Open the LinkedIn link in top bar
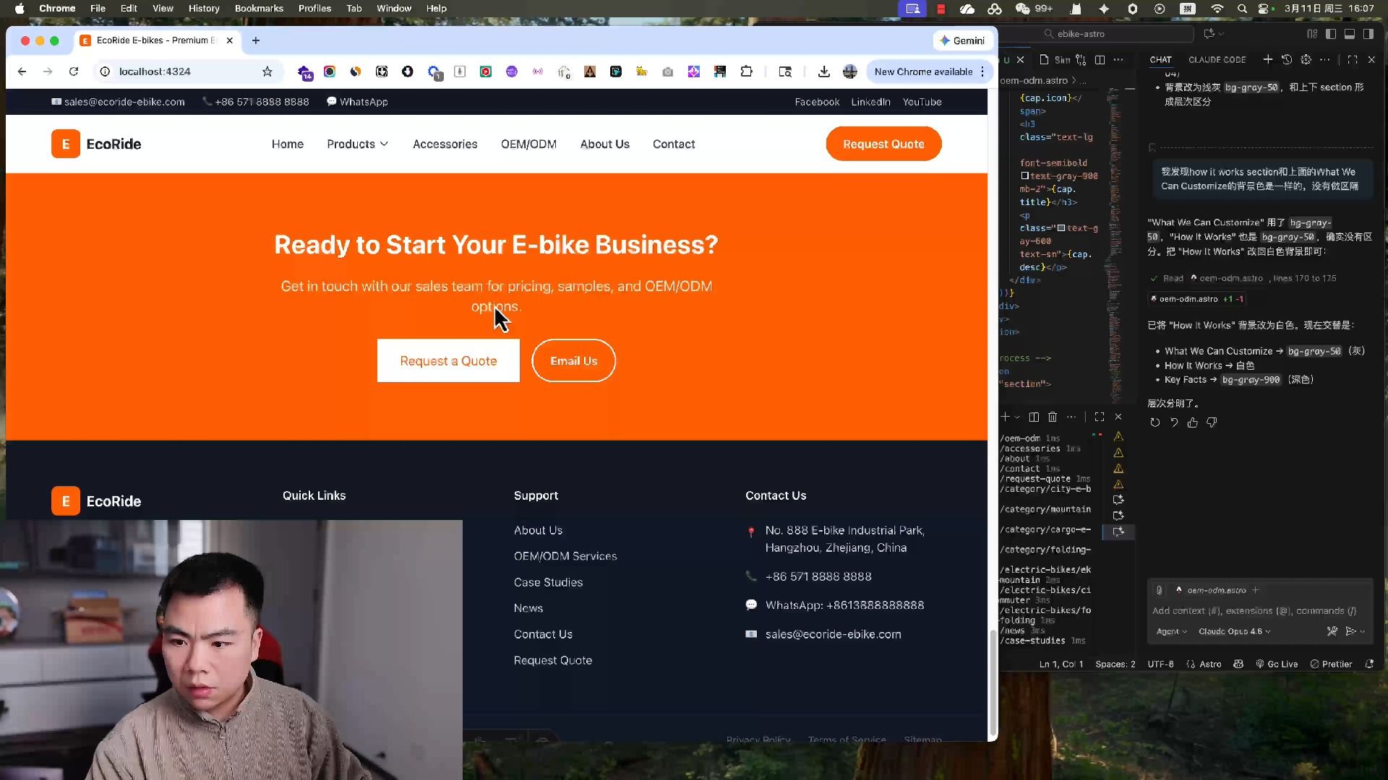The height and width of the screenshot is (780, 1388). pyautogui.click(x=870, y=102)
